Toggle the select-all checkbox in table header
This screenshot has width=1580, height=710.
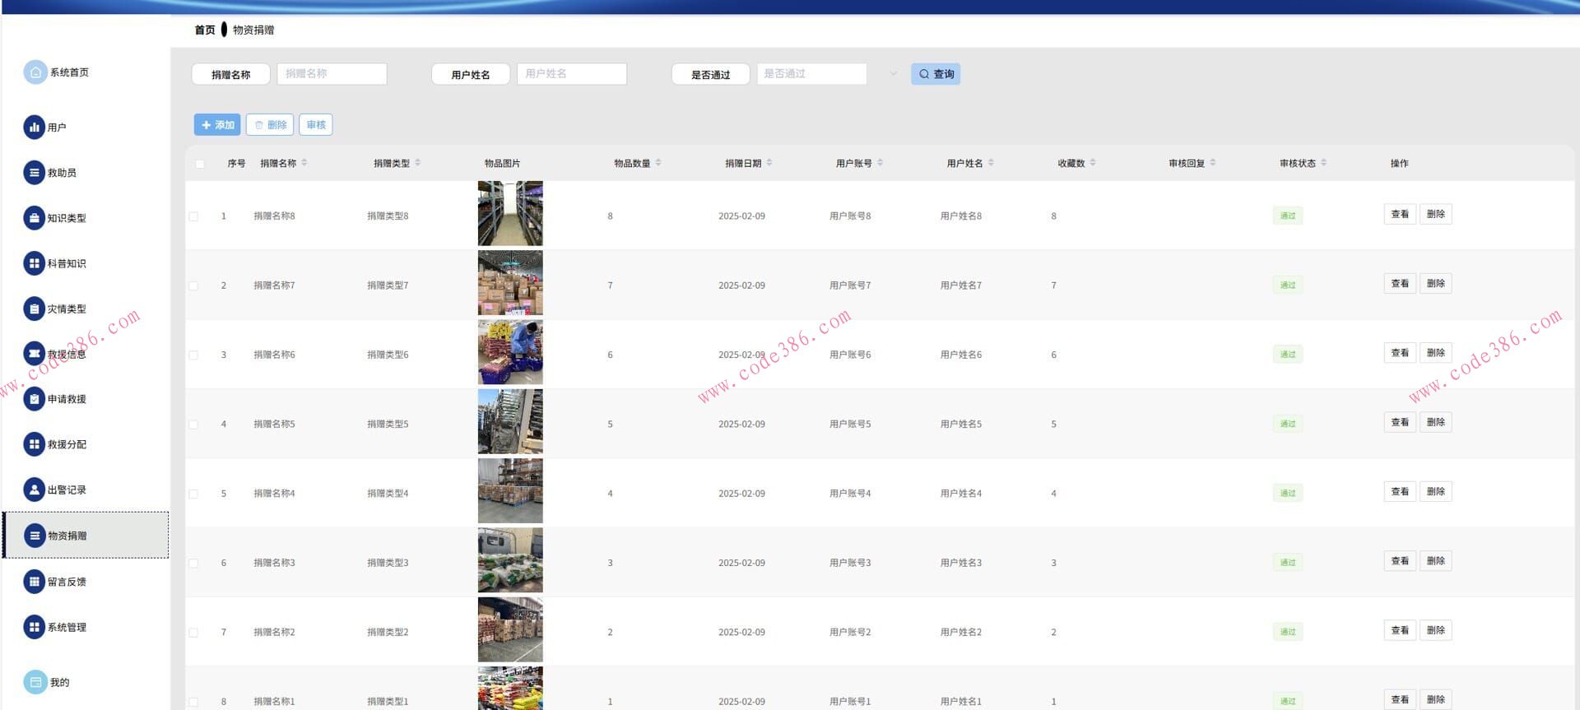pos(200,164)
